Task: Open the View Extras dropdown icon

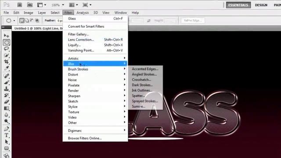Action: coord(42,5)
